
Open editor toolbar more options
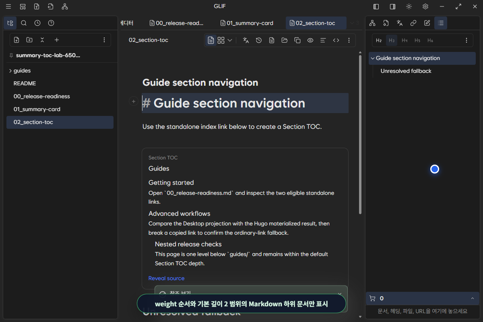click(x=349, y=40)
